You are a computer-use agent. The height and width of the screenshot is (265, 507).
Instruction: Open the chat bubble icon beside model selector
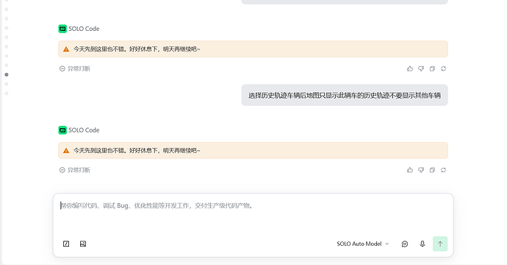pos(405,244)
